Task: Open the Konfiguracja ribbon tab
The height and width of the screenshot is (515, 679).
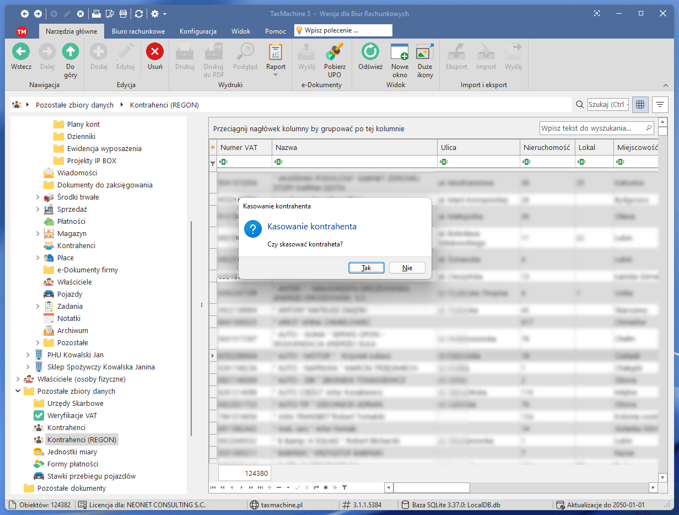Action: coord(198,31)
